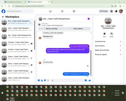Viewport: 126px width, 101px height.
Task: Click 'Thanks i'll message you in a moment' bubble
Action: click(76, 74)
